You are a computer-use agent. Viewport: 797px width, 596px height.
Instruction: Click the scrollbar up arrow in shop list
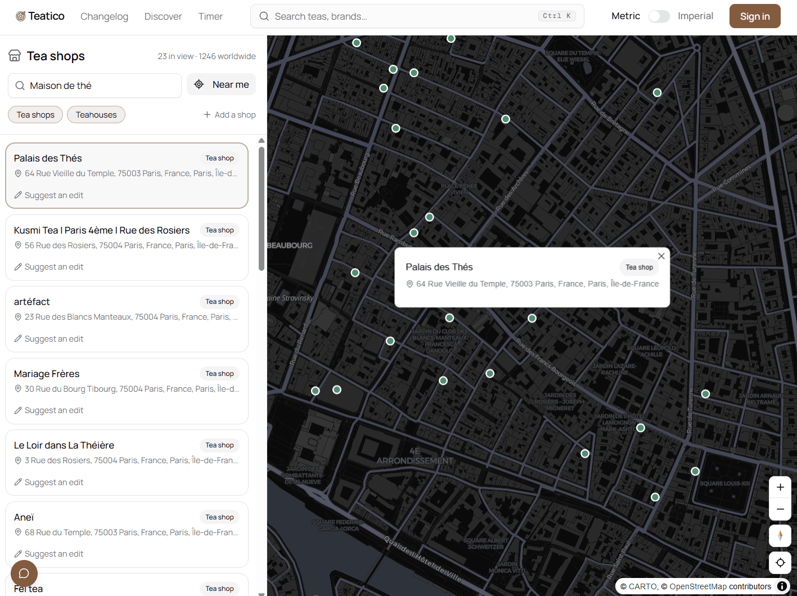pyautogui.click(x=261, y=141)
